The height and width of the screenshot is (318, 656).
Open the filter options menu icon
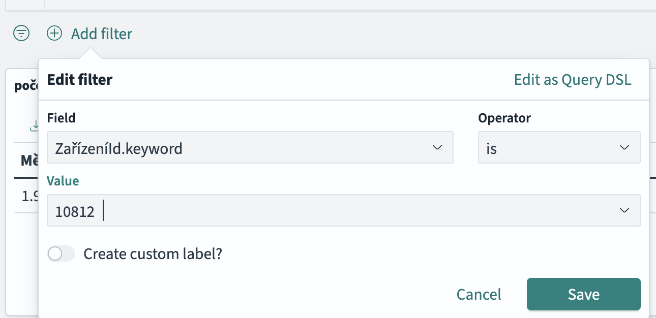coord(21,34)
